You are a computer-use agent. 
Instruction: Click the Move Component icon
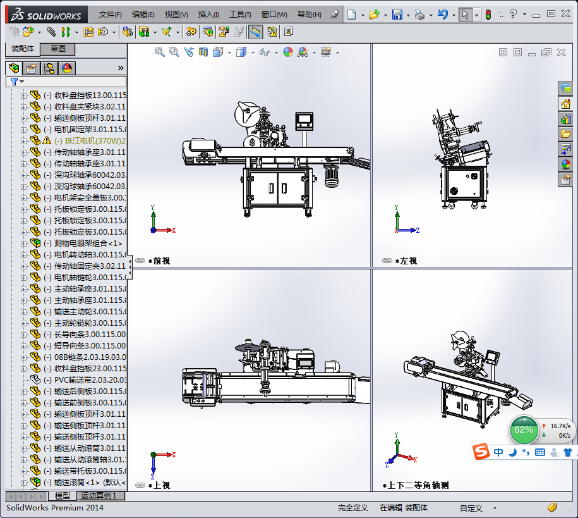click(103, 32)
